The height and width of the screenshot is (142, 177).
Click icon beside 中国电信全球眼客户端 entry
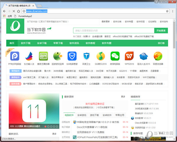[x=75, y=122]
